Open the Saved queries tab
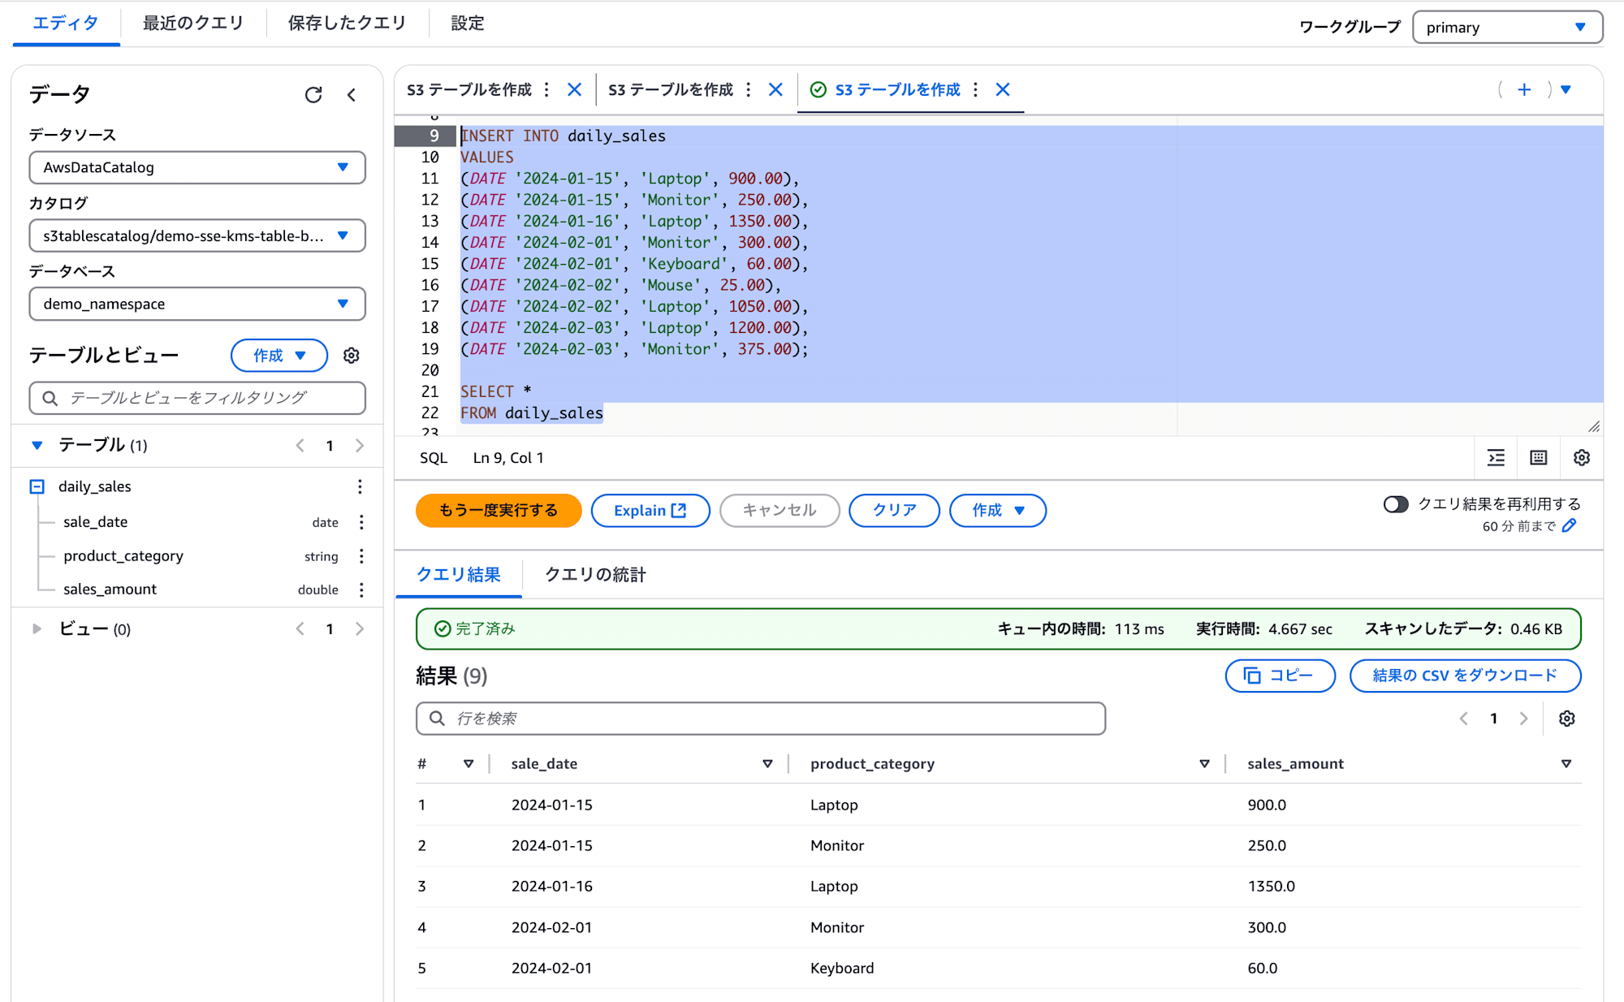The height and width of the screenshot is (1002, 1624). (348, 24)
